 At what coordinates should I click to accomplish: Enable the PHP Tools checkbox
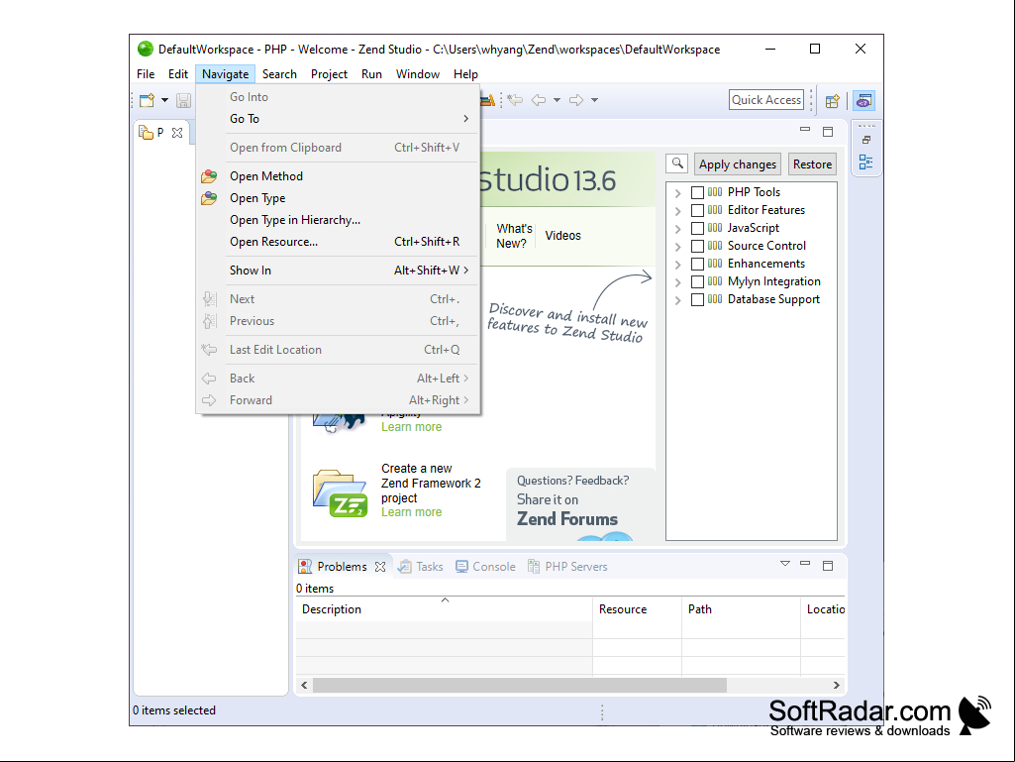pos(697,192)
